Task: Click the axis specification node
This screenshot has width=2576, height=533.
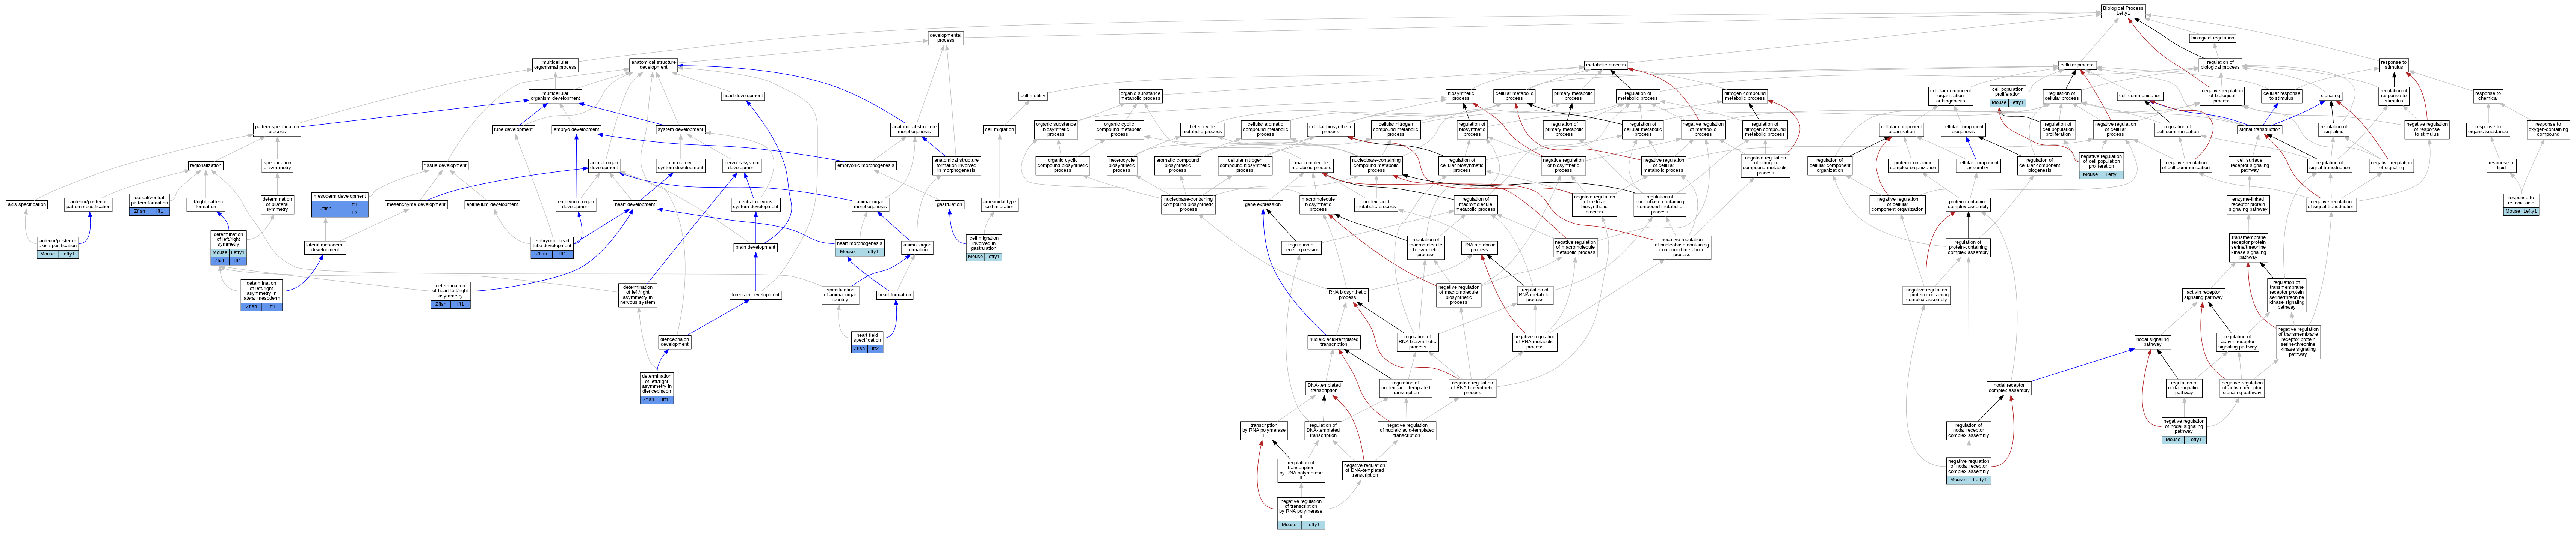Action: [27, 205]
